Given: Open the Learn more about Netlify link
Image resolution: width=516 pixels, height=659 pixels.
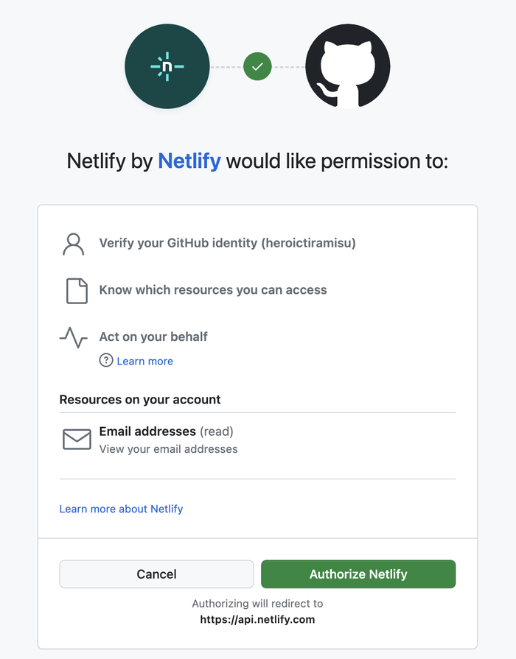Looking at the screenshot, I should [121, 509].
